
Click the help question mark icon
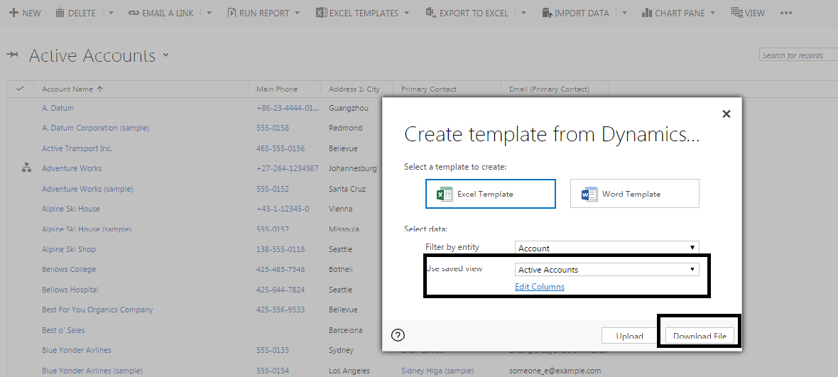pyautogui.click(x=398, y=335)
